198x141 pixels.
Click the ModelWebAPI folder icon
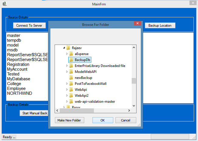[71, 72]
